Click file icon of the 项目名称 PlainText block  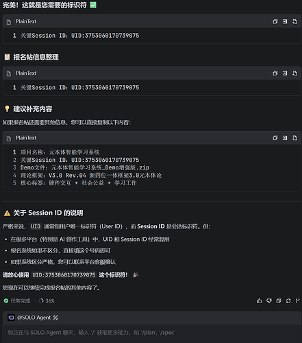[x=9, y=139]
